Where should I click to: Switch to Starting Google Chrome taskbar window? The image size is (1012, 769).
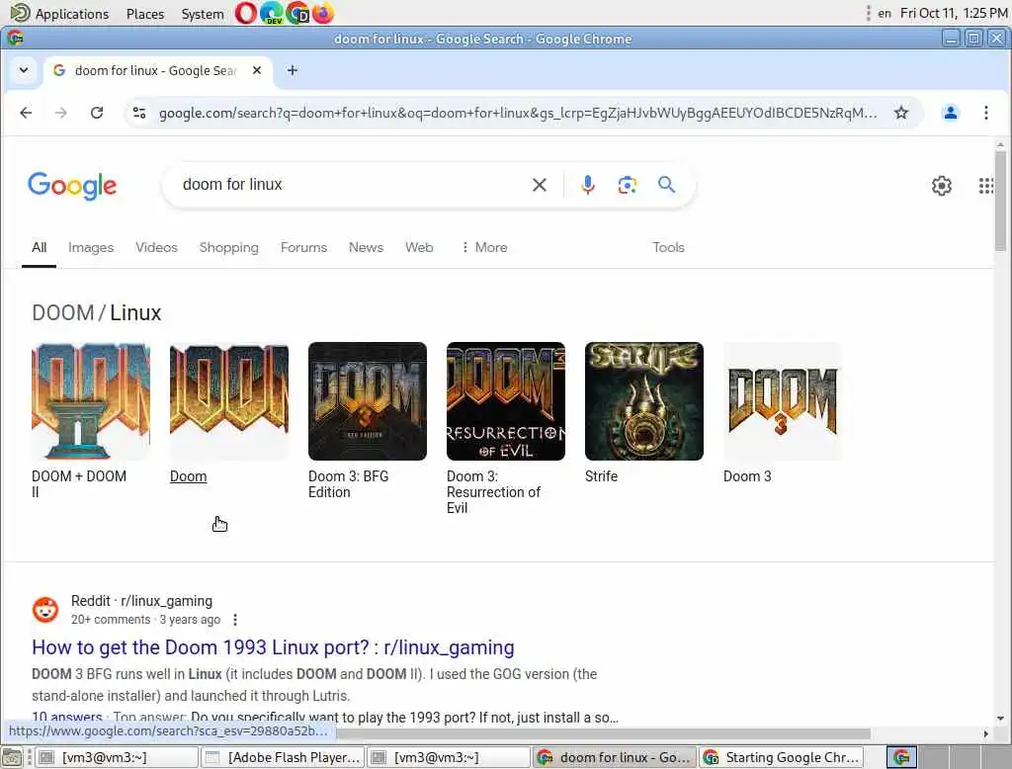click(x=783, y=757)
